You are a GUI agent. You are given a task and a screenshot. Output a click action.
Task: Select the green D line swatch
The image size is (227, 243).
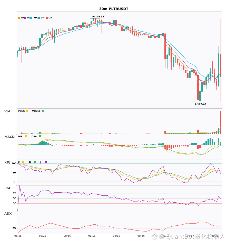pyautogui.click(x=35, y=162)
